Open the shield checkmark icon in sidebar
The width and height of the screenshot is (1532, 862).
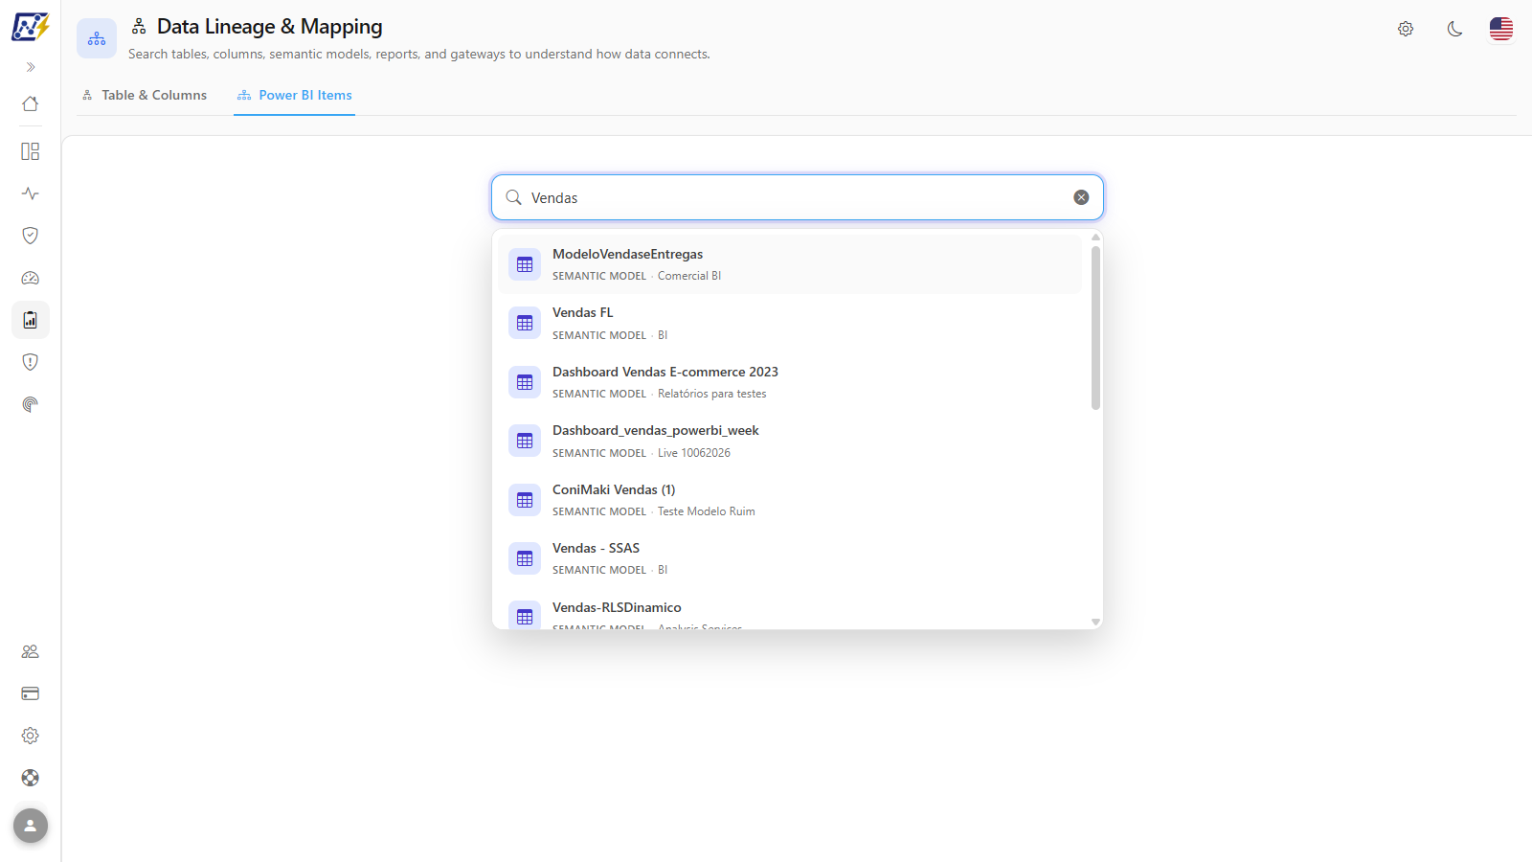31,236
